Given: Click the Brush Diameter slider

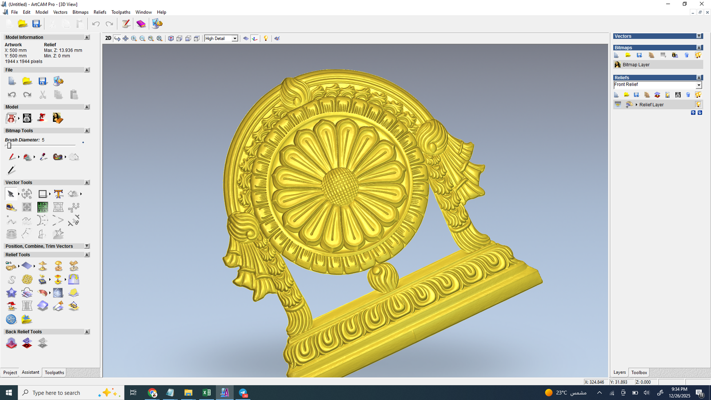Looking at the screenshot, I should click(9, 146).
